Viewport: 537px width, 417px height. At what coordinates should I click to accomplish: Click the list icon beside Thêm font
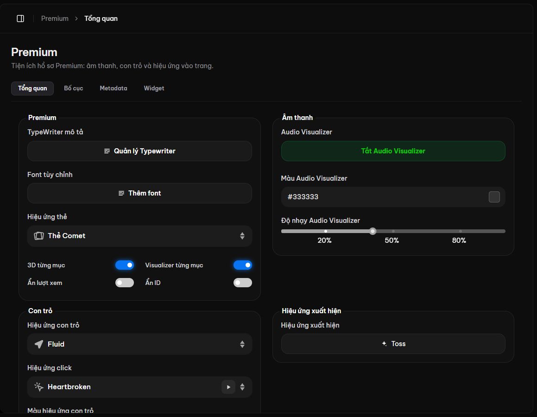121,193
